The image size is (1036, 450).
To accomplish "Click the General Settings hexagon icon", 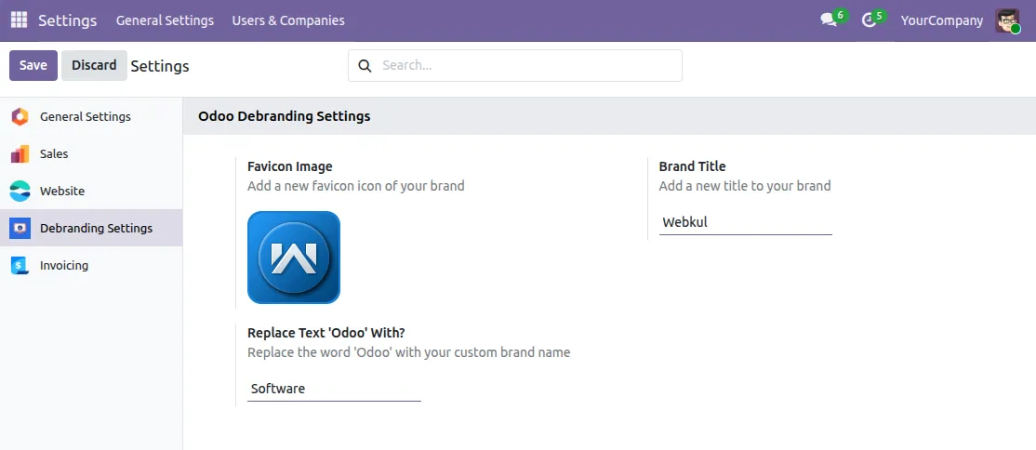I will (x=20, y=117).
